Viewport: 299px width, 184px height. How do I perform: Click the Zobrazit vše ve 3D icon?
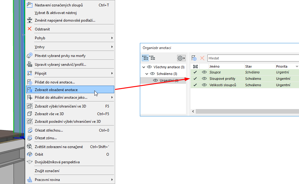pos(30,114)
